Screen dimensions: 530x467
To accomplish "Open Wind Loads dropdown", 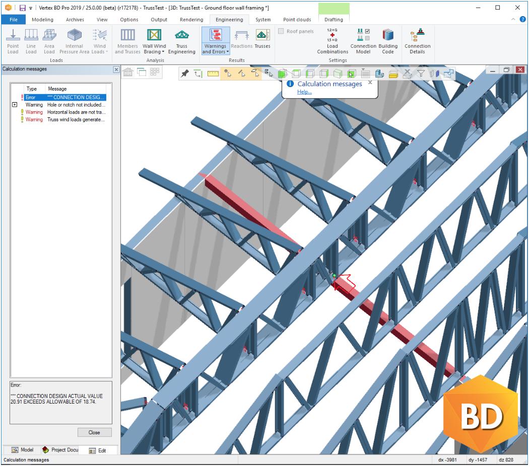I will click(x=100, y=49).
